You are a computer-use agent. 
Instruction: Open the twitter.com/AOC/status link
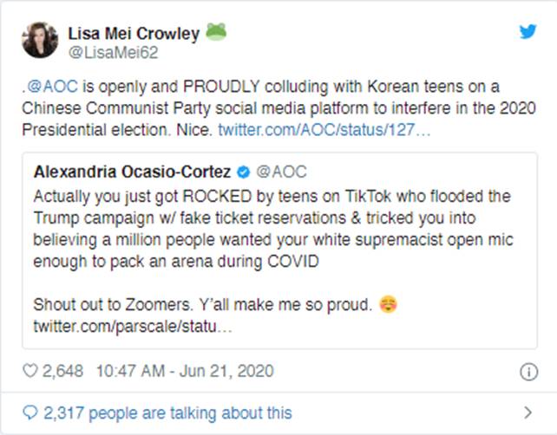pyautogui.click(x=324, y=129)
